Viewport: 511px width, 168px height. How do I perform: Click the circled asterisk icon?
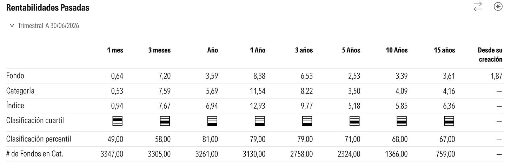[x=498, y=7]
